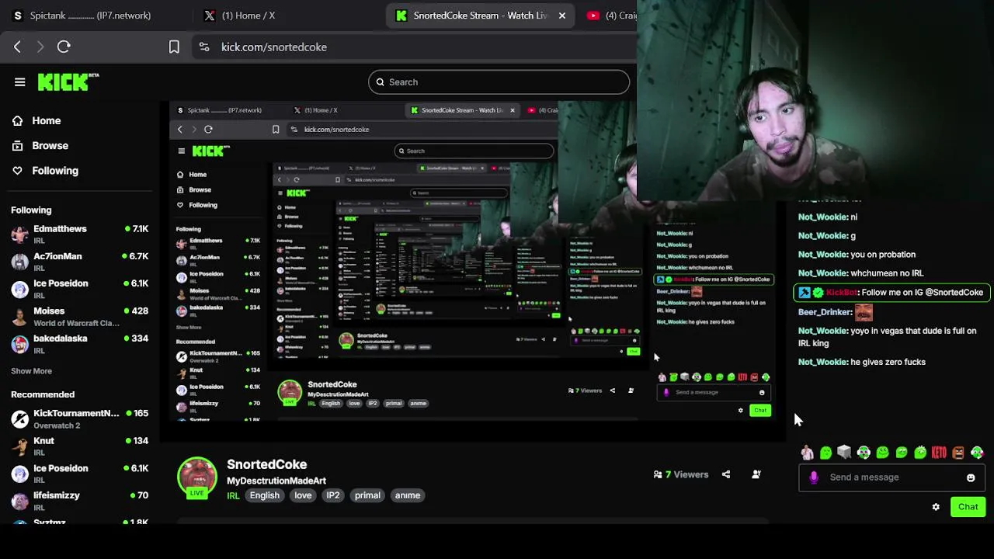This screenshot has height=559, width=994.
Task: Focus the Send a message input
Action: tap(891, 477)
